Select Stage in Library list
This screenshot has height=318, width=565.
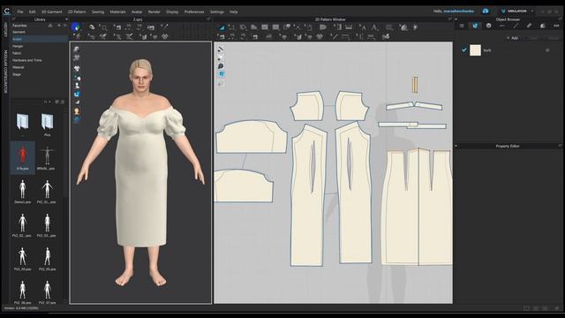click(x=17, y=74)
